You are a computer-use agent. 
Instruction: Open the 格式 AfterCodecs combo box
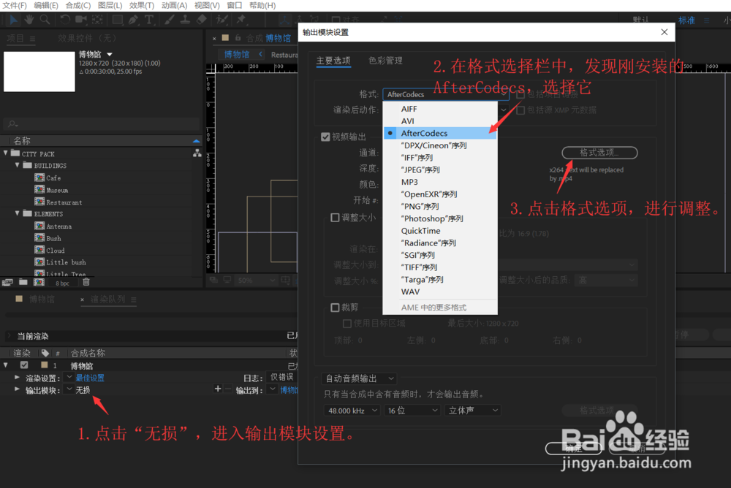pos(446,94)
